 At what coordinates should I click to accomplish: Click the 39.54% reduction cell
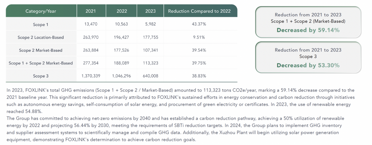[199, 50]
